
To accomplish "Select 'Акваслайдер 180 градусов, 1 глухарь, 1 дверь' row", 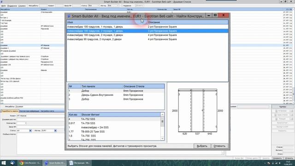I will (147, 27).
